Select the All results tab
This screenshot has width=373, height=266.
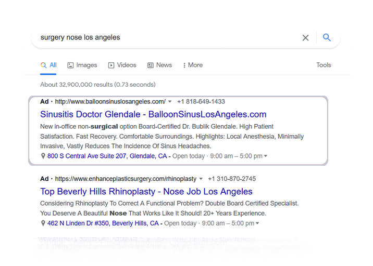(49, 65)
